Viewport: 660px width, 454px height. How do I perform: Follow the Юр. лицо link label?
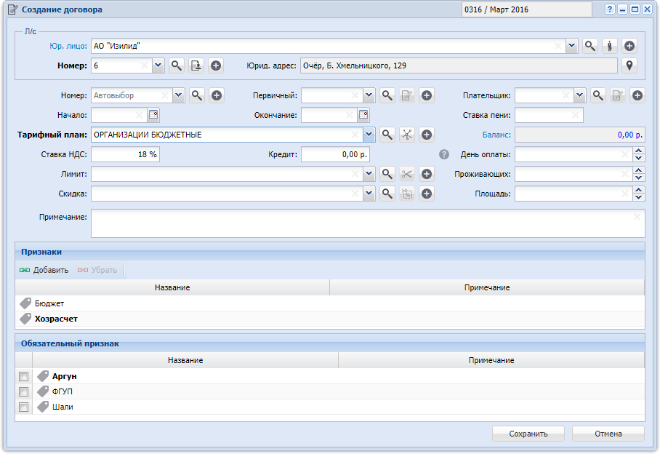coord(68,46)
